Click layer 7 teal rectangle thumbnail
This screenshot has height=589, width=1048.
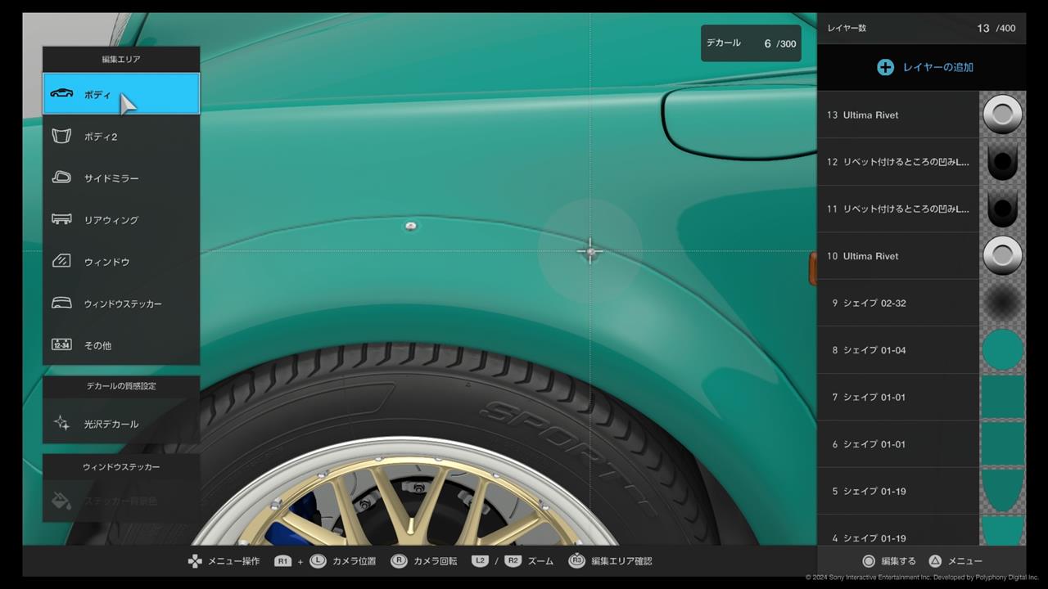pos(1002,397)
